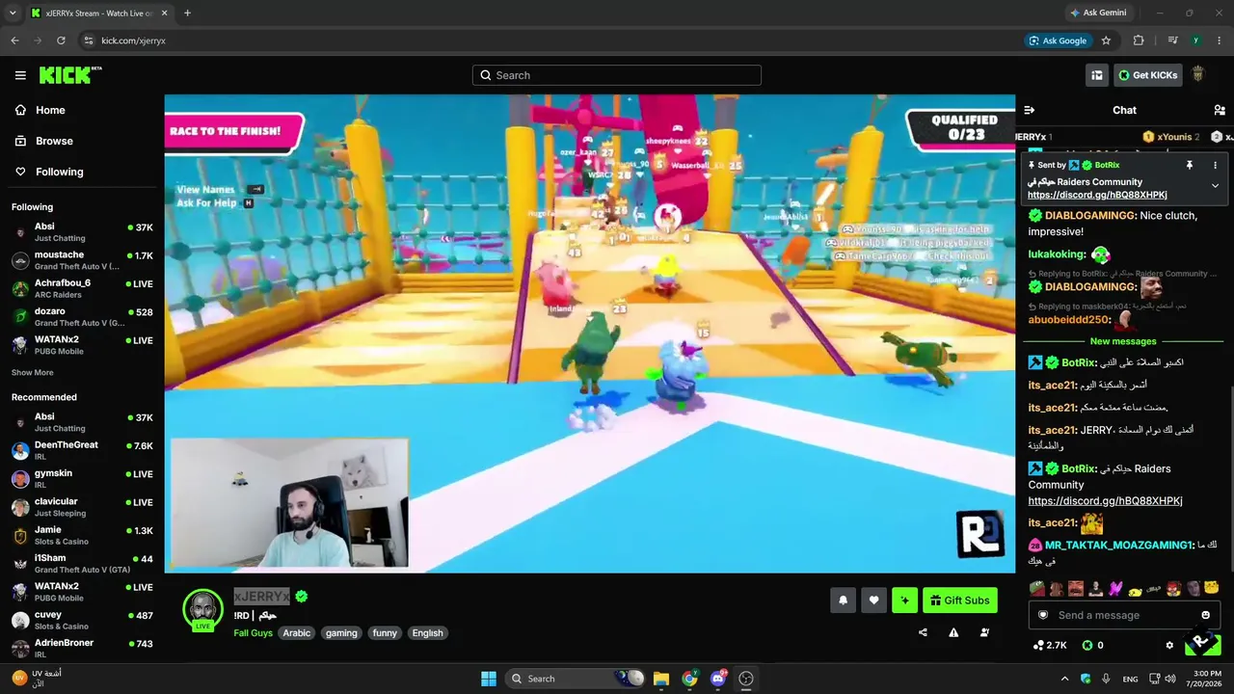Viewport: 1234px width, 694px height.
Task: Open DeenTheGreat in Recommended channels
Action: tap(82, 450)
